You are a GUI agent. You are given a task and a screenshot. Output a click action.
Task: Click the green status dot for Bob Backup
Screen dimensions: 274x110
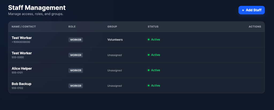tap(149, 86)
